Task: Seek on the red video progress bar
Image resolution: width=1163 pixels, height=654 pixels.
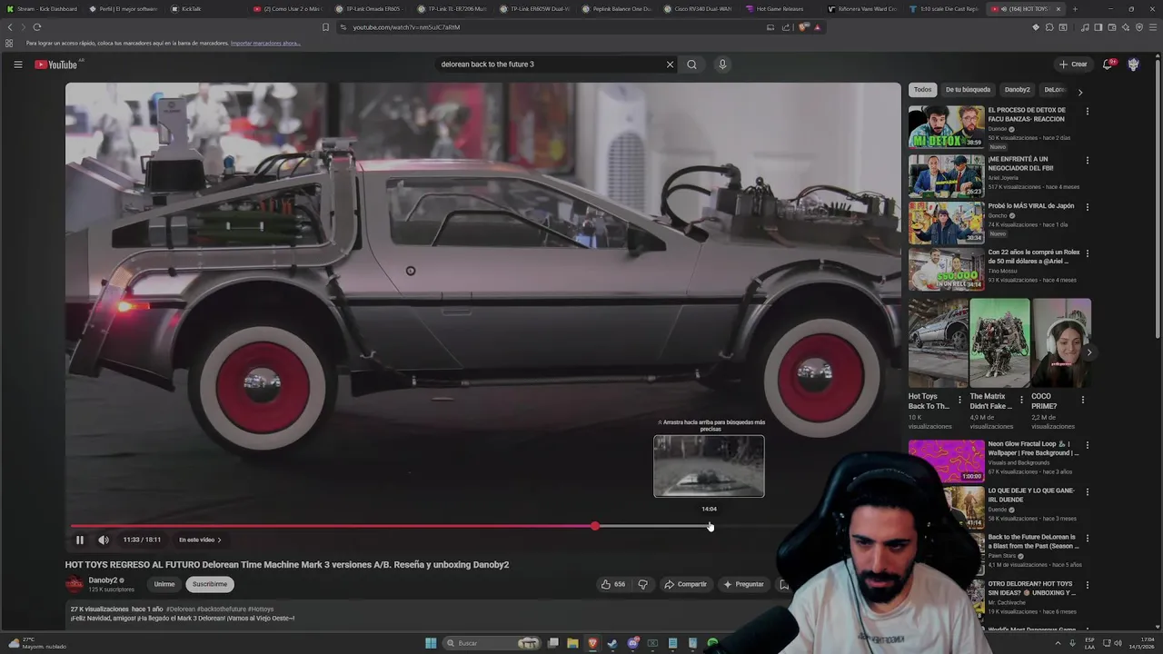Action: 333,526
